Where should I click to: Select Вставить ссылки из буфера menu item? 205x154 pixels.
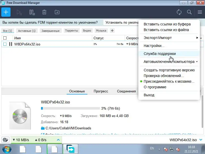pyautogui.click(x=167, y=24)
